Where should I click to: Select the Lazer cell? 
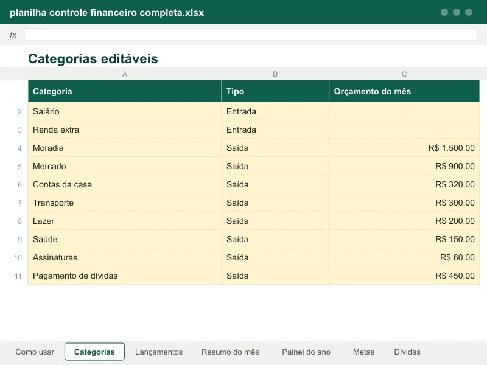coord(125,221)
